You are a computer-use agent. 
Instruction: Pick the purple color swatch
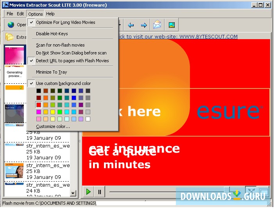tap(81, 105)
